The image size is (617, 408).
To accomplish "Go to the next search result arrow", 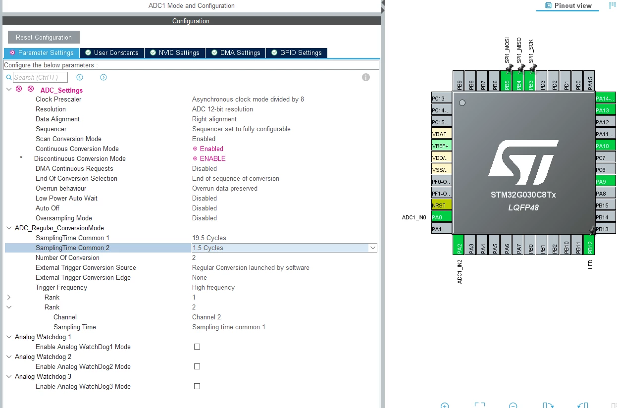I will (103, 77).
